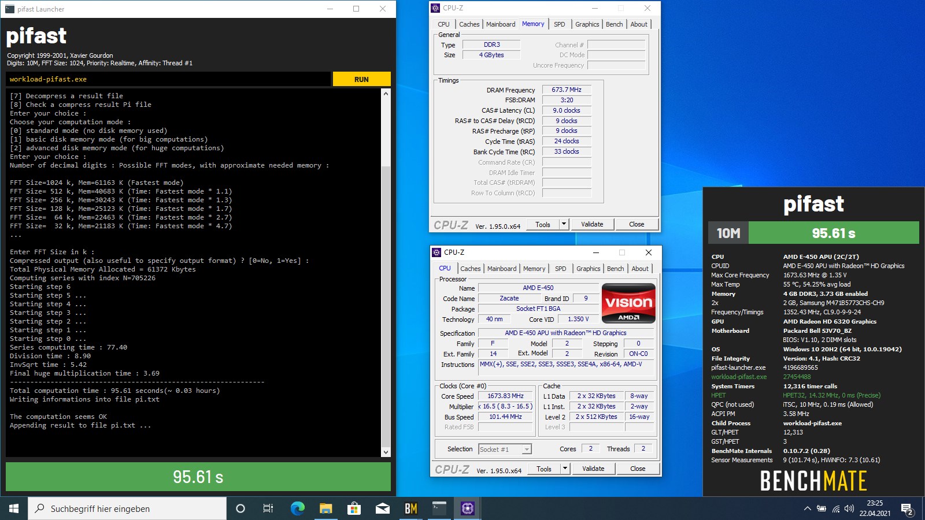Click the console scrollbar down arrow
Screen dimensions: 925x520
point(386,452)
